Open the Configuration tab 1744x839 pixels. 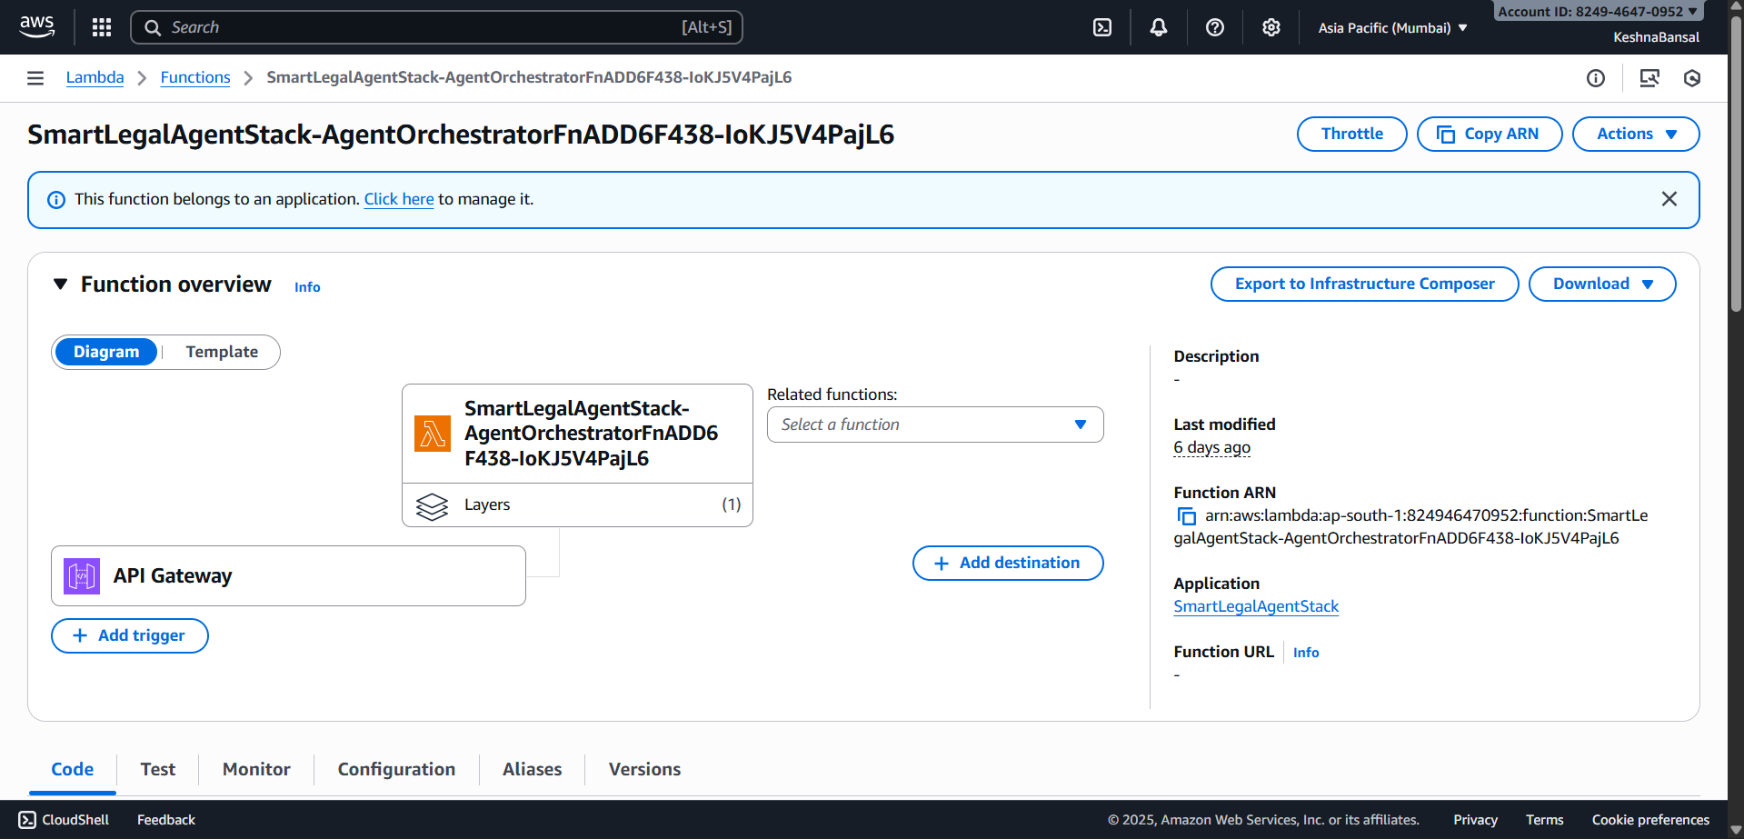pos(396,769)
